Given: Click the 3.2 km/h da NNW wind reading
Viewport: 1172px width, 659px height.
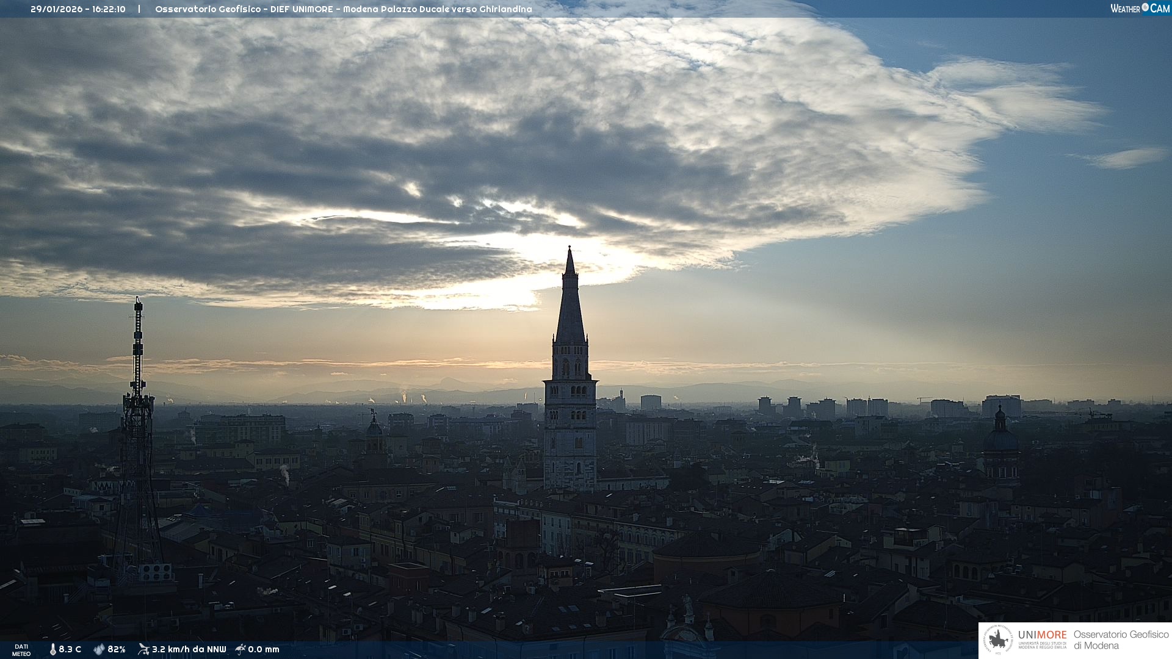Looking at the screenshot, I should [x=189, y=649].
